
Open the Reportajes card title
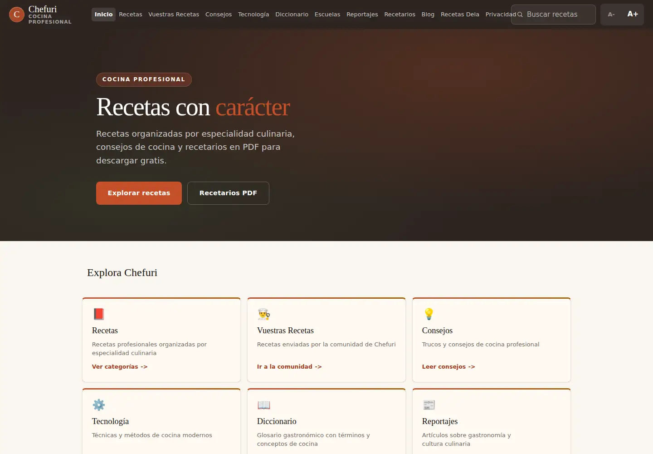440,421
